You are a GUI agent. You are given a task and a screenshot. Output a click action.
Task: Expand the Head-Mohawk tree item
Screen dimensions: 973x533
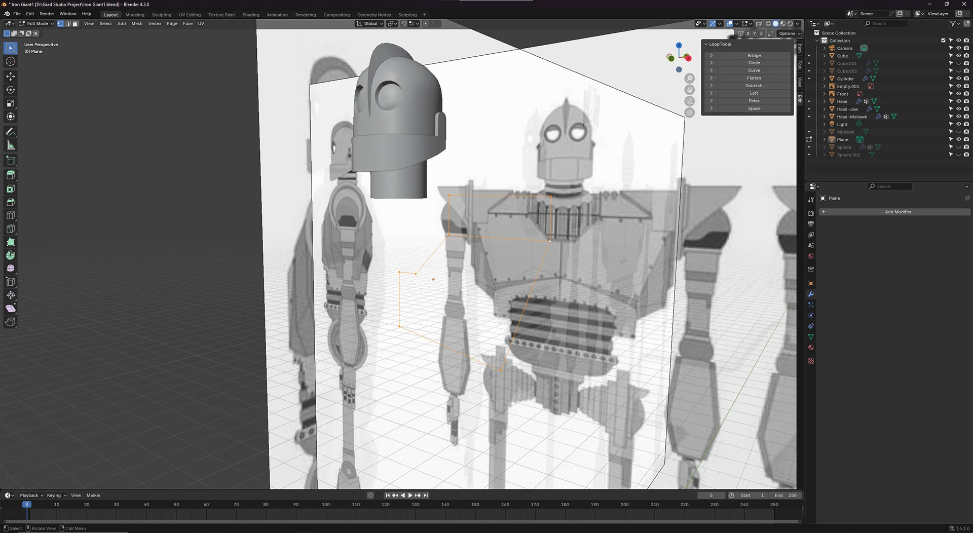tap(825, 117)
